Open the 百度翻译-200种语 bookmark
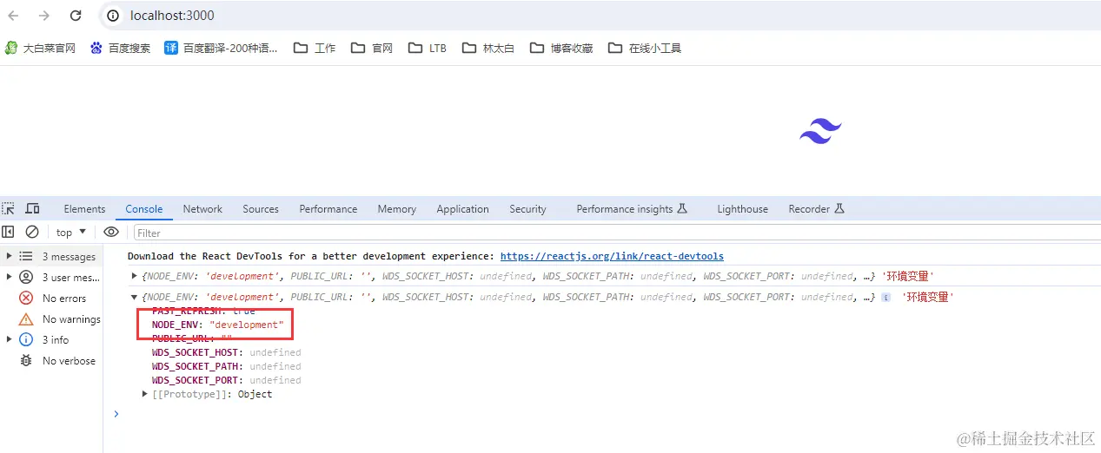1101x453 pixels. pos(221,48)
